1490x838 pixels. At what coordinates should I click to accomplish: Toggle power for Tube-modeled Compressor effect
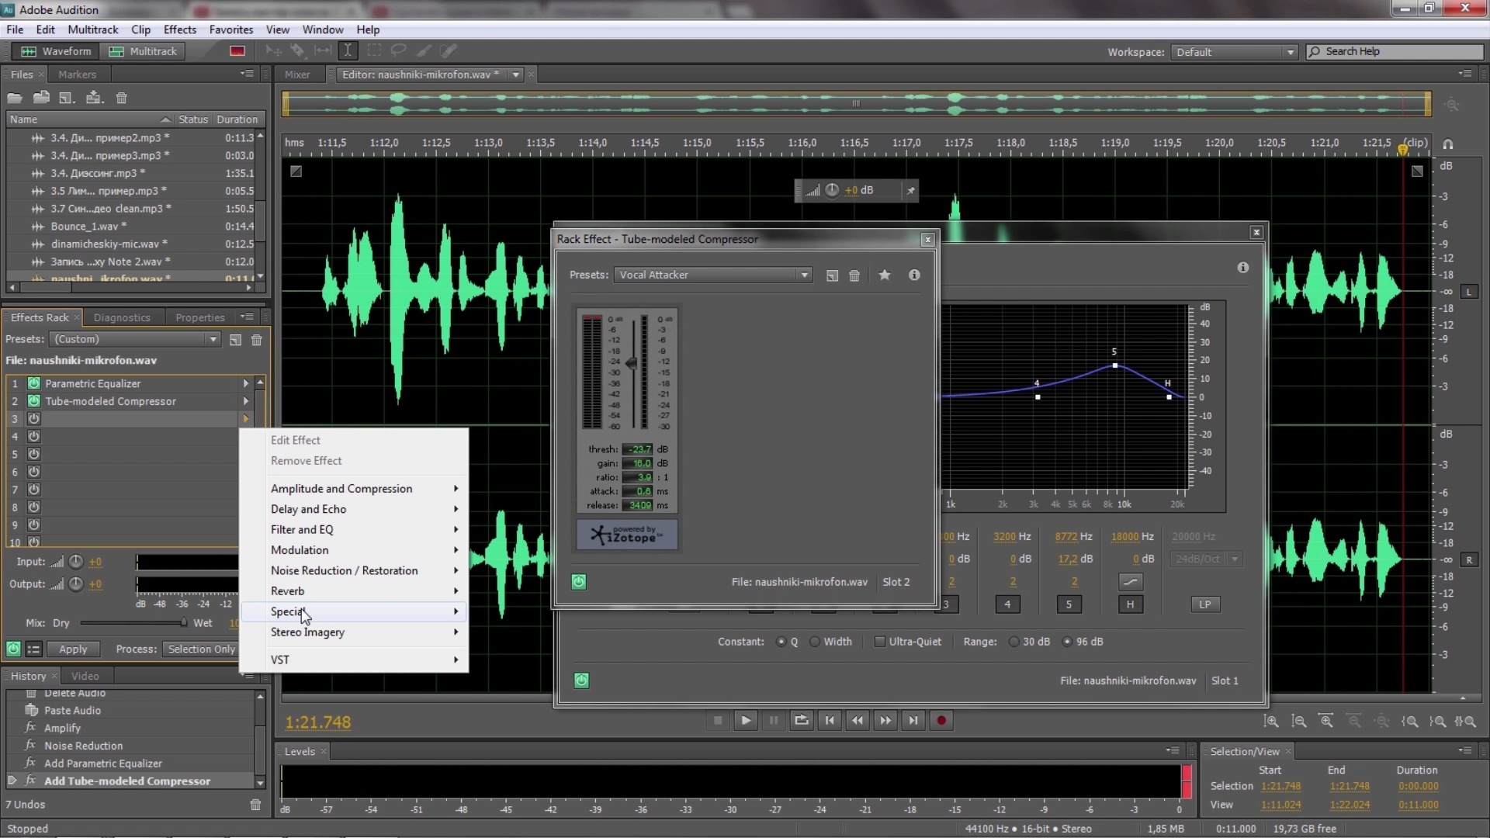(x=34, y=401)
